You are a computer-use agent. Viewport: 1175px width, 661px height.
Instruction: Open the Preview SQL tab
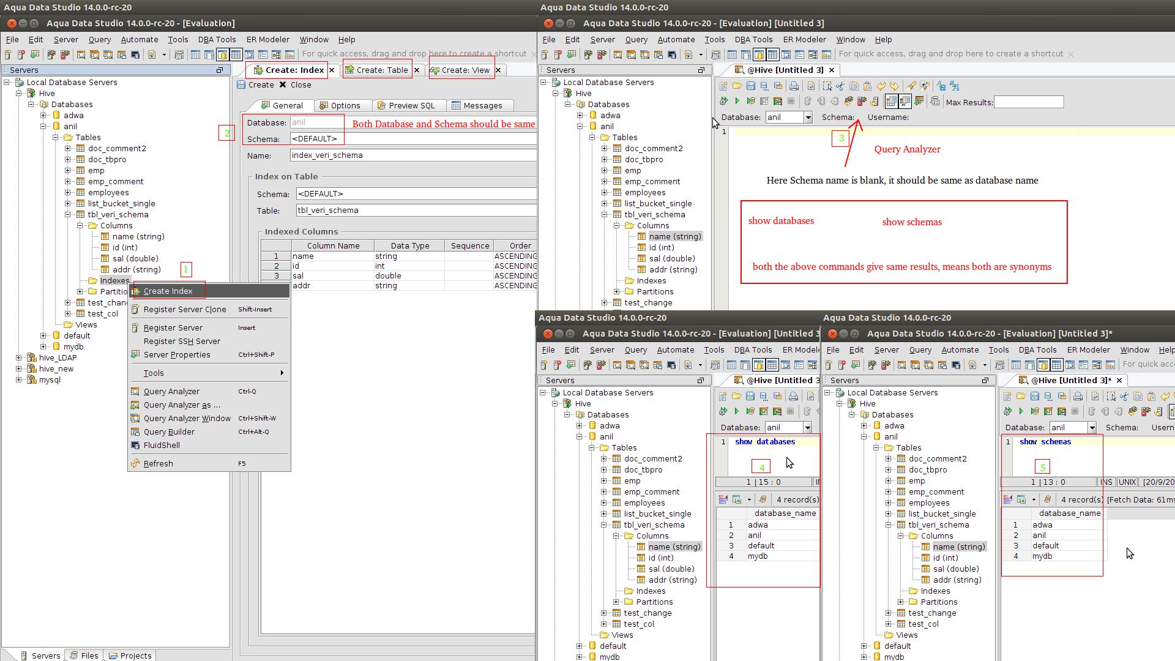tap(411, 106)
